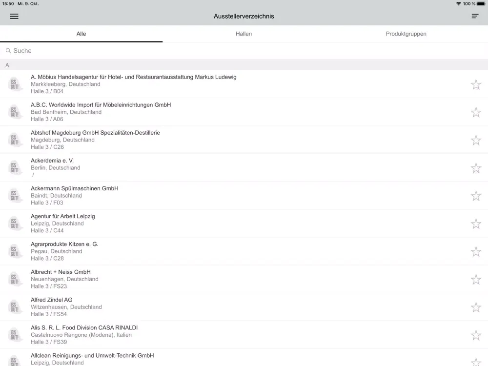Image resolution: width=488 pixels, height=366 pixels.
Task: Open A.B.C. Worldwide Import für Möbeleinrichtungen GmbH
Action: (244, 112)
